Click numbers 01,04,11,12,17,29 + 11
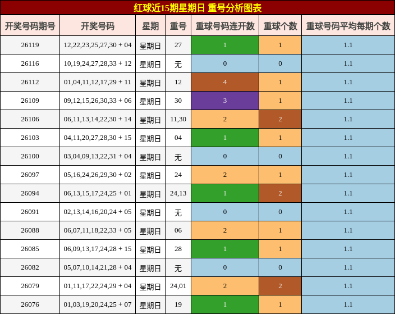Viewport: 395px width, 314px height. point(98,82)
